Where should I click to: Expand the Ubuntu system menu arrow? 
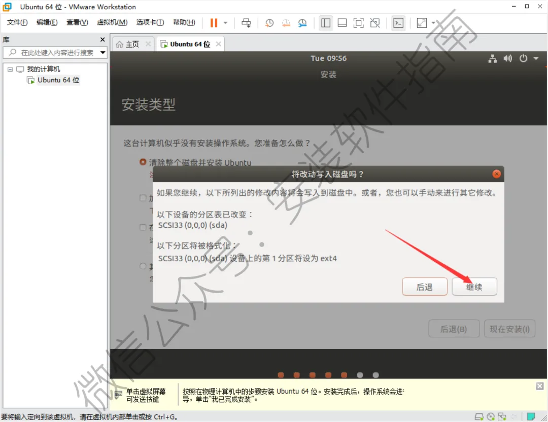click(536, 59)
